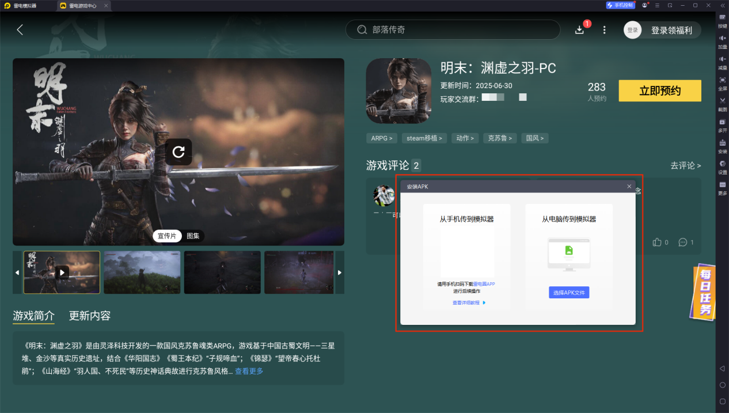Toggle 全屏 fullscreen mode in sidebar

[722, 83]
